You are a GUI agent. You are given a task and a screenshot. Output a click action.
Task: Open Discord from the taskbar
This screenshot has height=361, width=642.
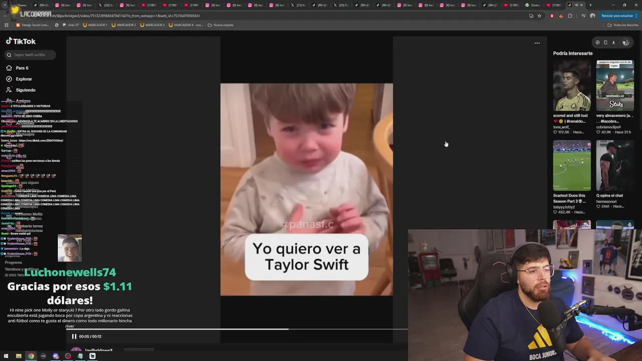pyautogui.click(x=56, y=356)
